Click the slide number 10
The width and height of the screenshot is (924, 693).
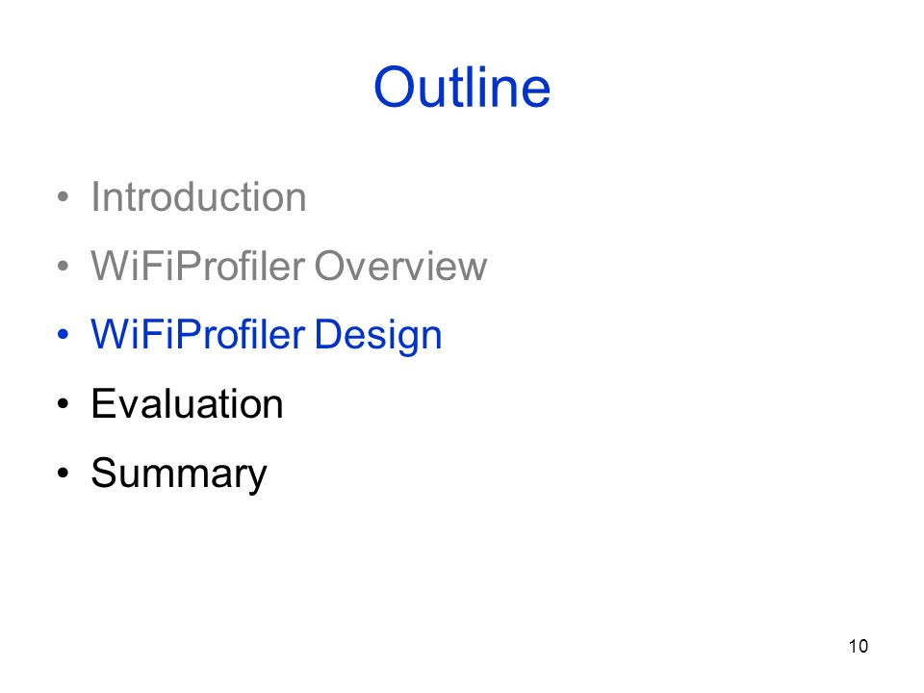[858, 647]
